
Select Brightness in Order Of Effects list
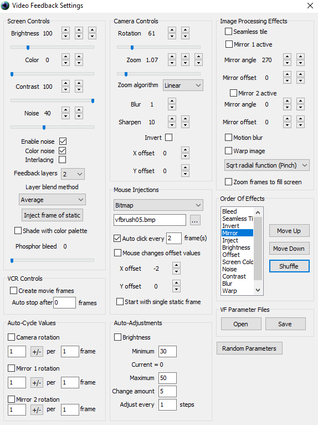coord(236,247)
